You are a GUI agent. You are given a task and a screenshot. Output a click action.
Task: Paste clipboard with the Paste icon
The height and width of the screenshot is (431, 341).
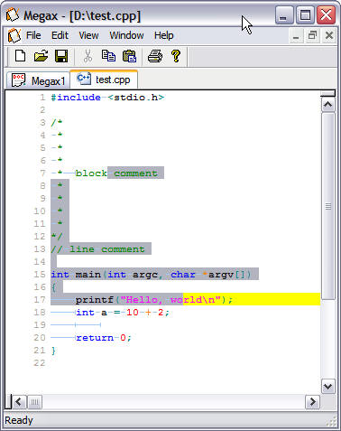[x=129, y=56]
